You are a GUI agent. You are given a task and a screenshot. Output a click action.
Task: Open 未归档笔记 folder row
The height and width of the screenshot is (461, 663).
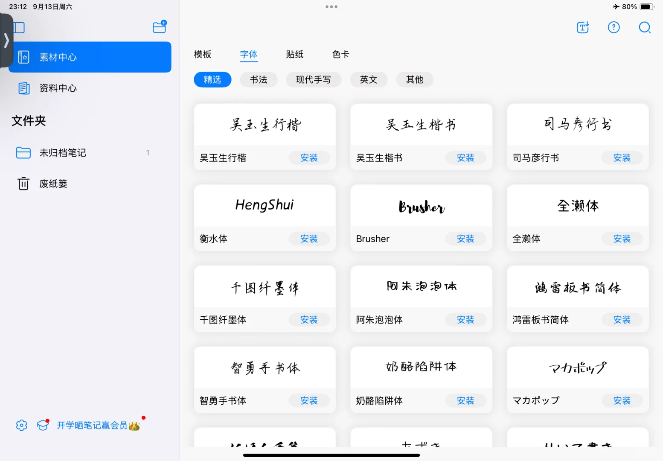tap(90, 153)
